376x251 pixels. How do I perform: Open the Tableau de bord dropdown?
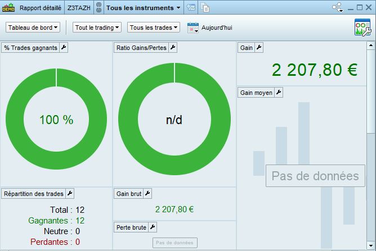coord(33,28)
